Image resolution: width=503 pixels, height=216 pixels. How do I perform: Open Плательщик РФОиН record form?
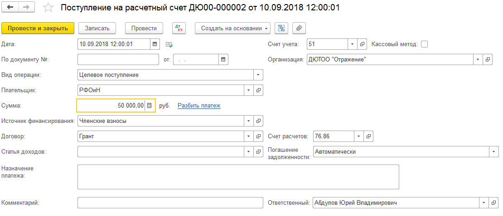(x=258, y=90)
